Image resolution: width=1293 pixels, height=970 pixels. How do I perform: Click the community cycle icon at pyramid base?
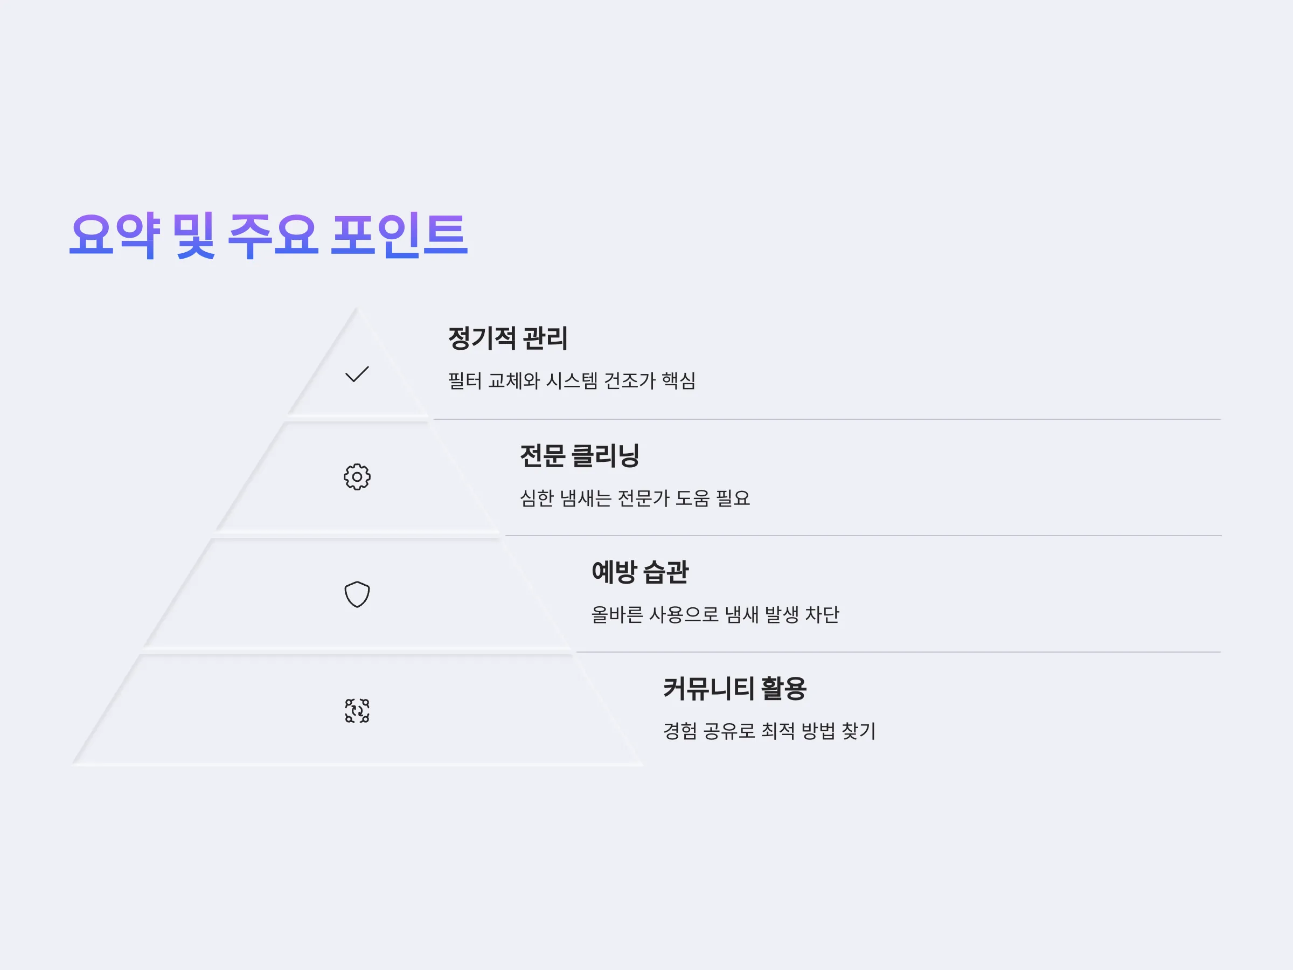click(x=357, y=710)
